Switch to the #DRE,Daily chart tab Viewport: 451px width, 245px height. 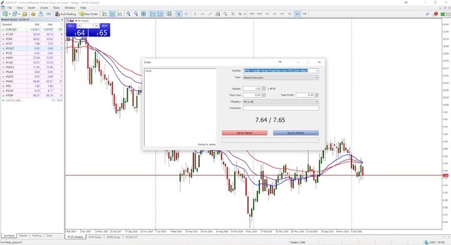[x=113, y=237]
